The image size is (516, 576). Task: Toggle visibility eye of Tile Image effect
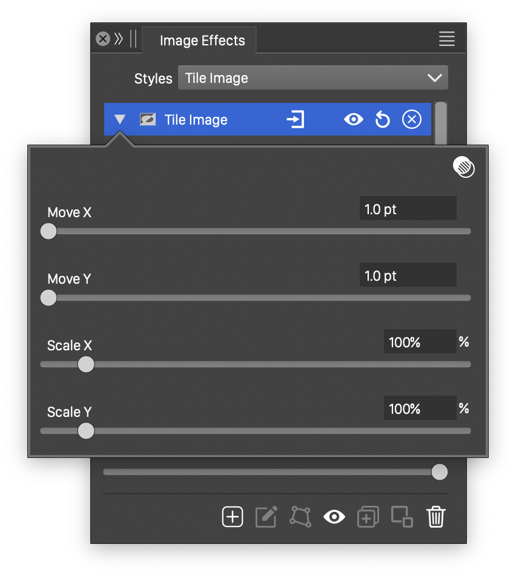(353, 120)
